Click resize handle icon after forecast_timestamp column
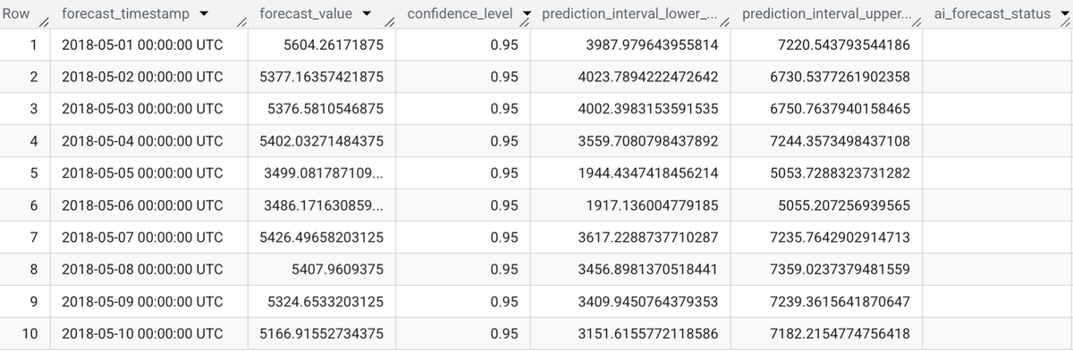Viewport: 1073px width, 351px height. point(241,22)
